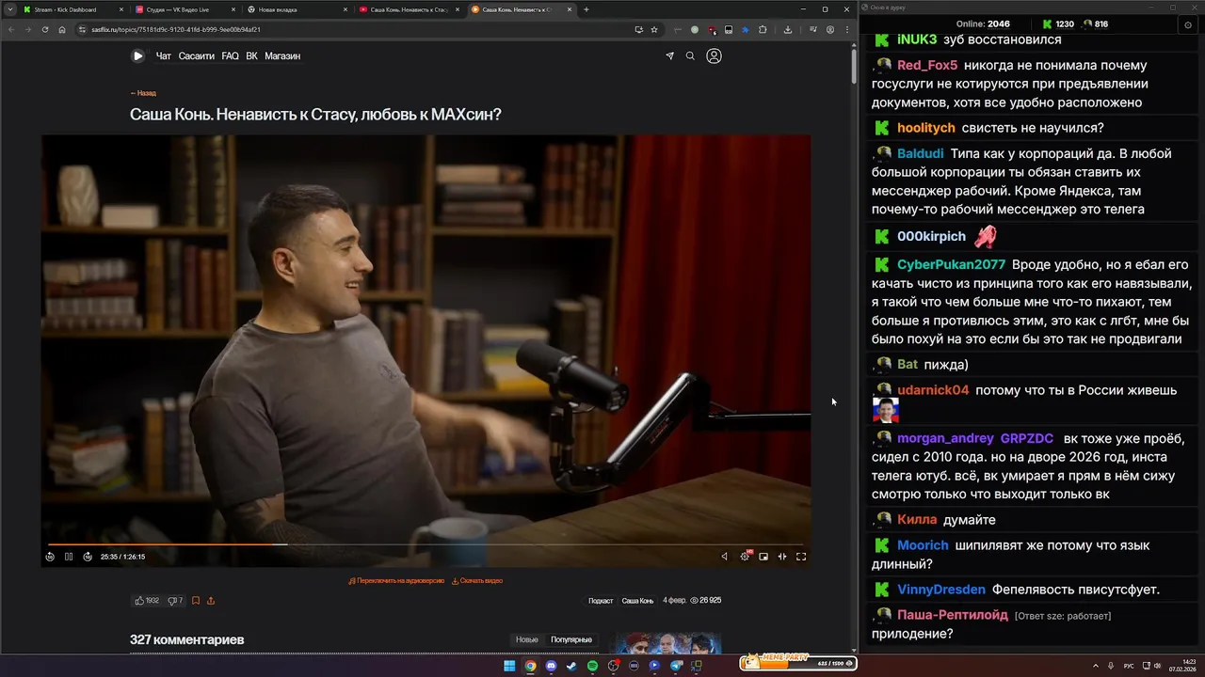
Task: Open the Подкаст tag
Action: pos(601,600)
